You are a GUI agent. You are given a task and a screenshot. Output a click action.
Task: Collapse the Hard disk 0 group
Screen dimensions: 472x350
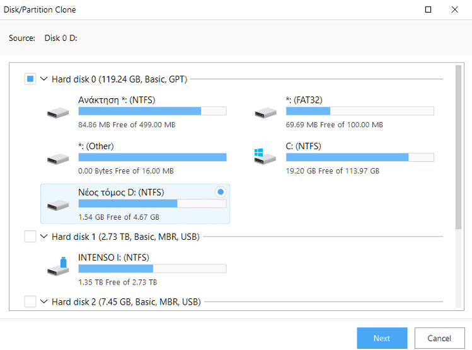click(x=44, y=79)
